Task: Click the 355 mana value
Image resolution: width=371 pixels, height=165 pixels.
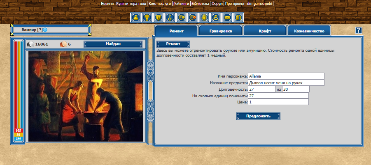Action: coord(19,139)
